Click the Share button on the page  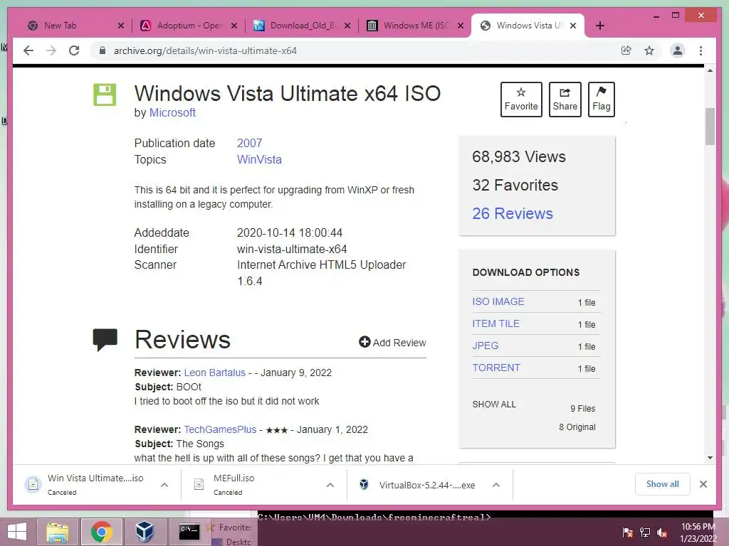click(x=565, y=100)
